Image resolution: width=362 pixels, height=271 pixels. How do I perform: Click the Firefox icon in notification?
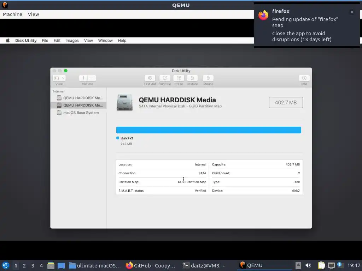pos(263,16)
